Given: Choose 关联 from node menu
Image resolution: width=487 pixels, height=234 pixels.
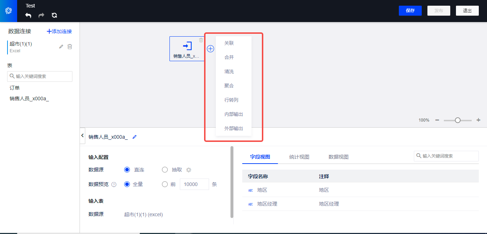Looking at the screenshot, I should (234, 43).
